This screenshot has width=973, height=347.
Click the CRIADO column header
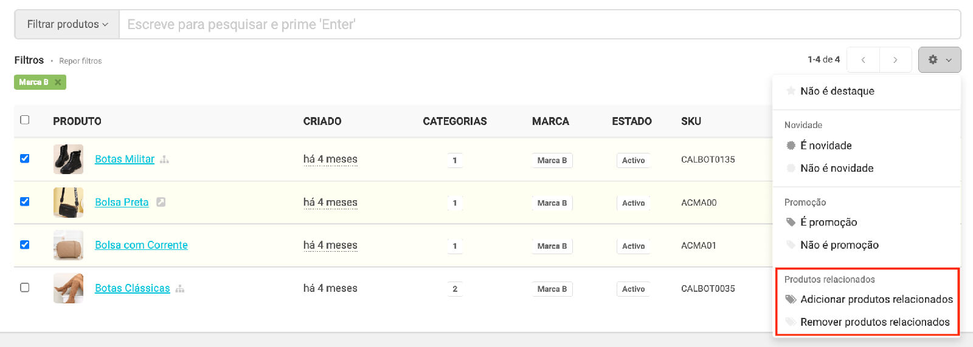click(x=322, y=121)
